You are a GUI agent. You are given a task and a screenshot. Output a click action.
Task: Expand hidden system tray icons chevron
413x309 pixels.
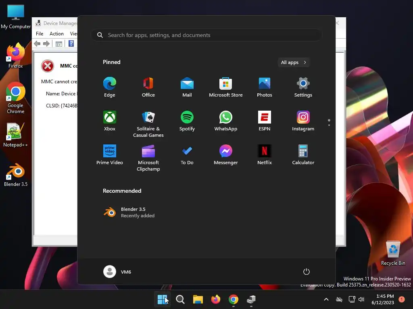pyautogui.click(x=326, y=299)
